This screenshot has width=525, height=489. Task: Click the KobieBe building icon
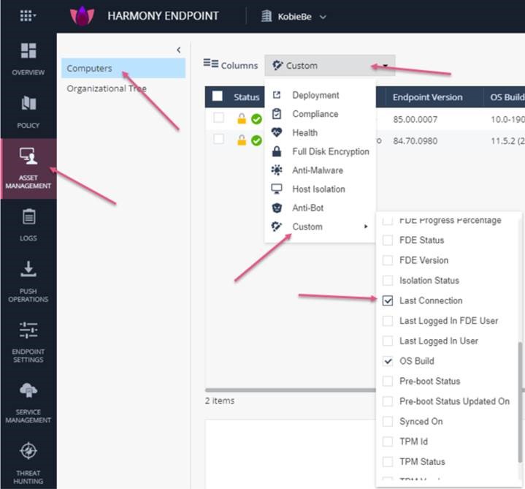[x=267, y=16]
